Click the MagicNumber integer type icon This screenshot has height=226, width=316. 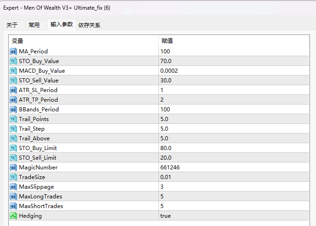pyautogui.click(x=13, y=168)
